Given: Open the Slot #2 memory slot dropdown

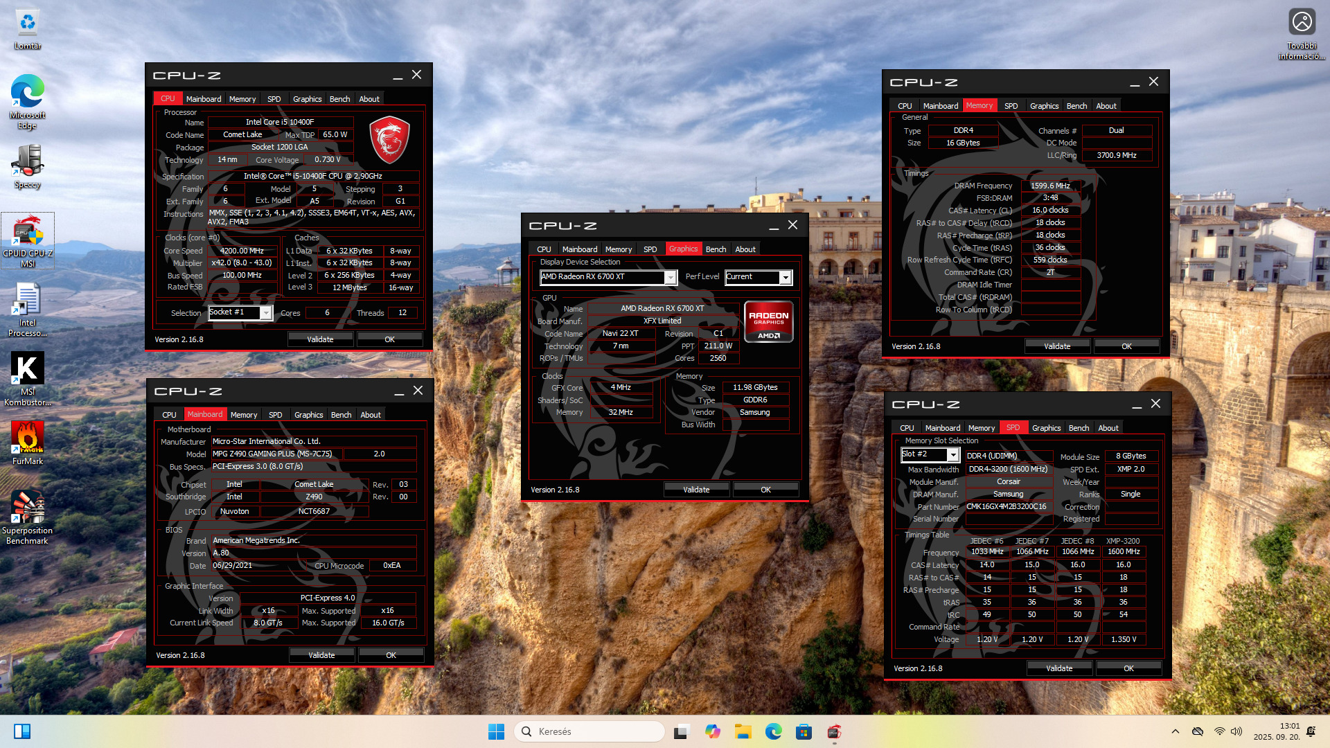Looking at the screenshot, I should click(953, 455).
